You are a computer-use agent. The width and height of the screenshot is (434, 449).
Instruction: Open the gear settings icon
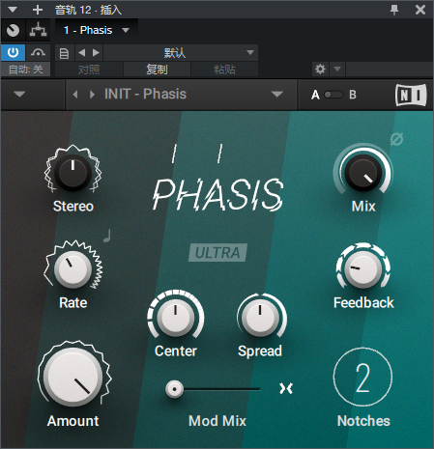(320, 69)
